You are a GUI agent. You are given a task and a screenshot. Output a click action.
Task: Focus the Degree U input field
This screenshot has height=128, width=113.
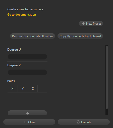27,57
